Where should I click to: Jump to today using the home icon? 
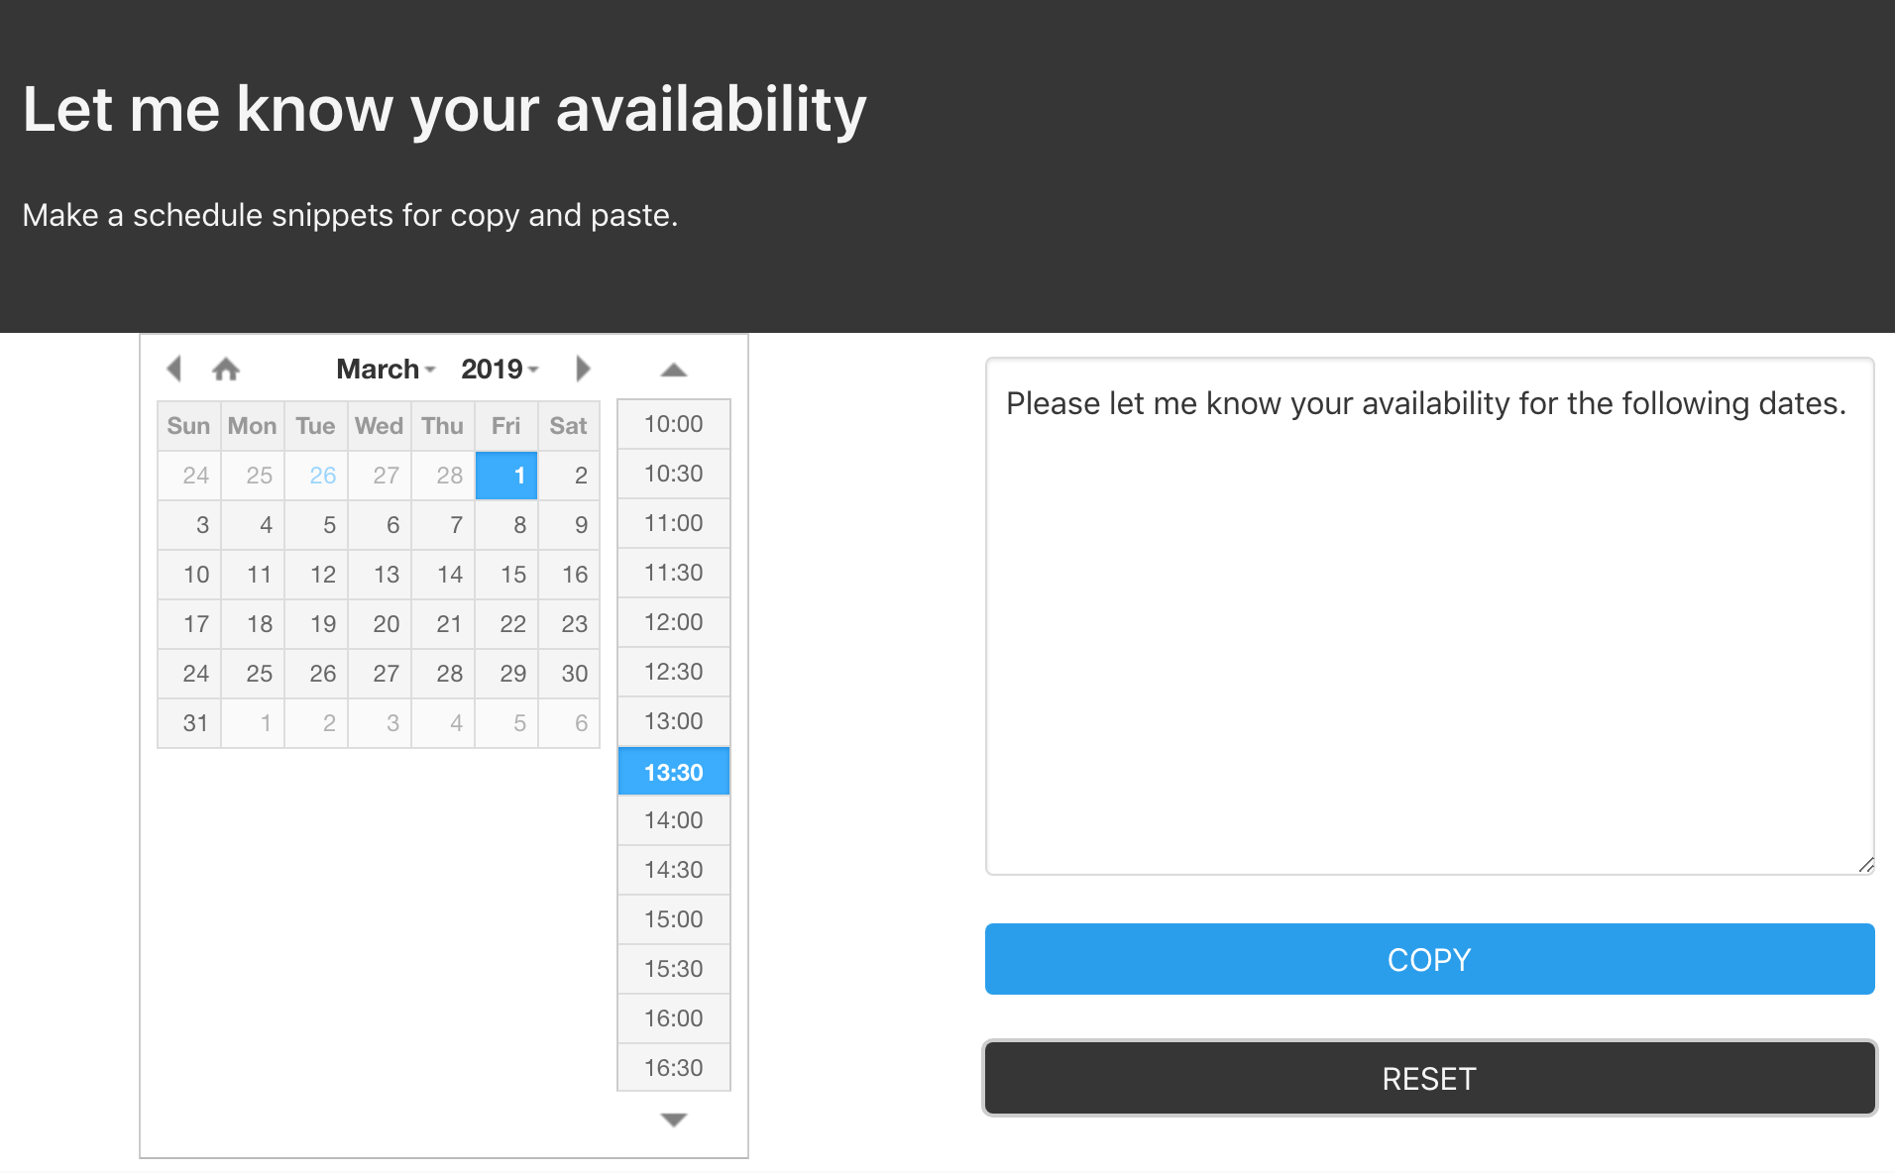coord(226,368)
